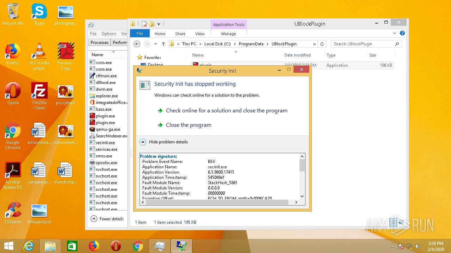The image size is (451, 253).
Task: Launch the VLC media player shortcut
Action: [x=39, y=56]
